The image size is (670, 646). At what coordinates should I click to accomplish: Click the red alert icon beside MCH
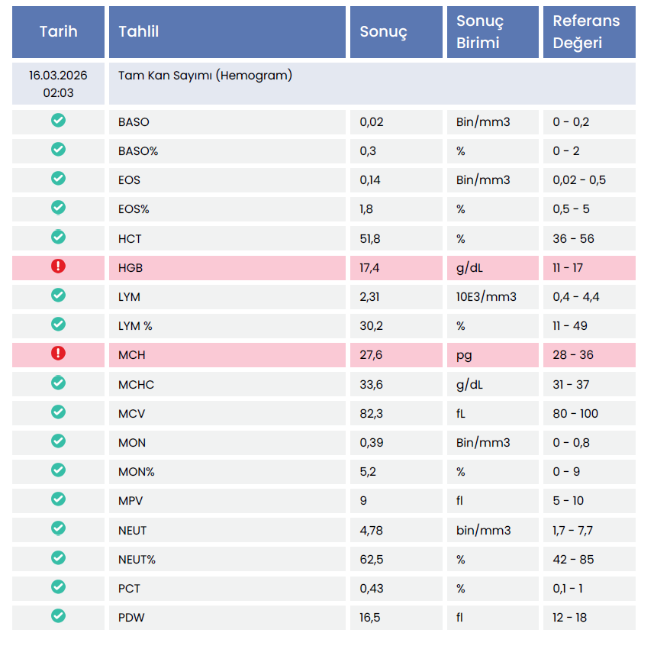(58, 354)
